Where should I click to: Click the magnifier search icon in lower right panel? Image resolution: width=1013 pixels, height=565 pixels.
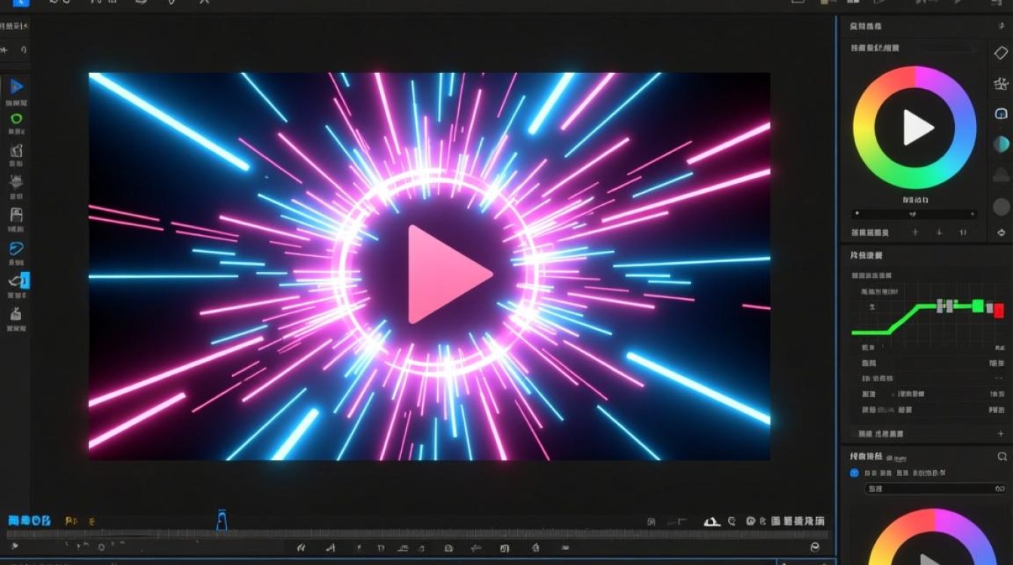click(x=1002, y=457)
